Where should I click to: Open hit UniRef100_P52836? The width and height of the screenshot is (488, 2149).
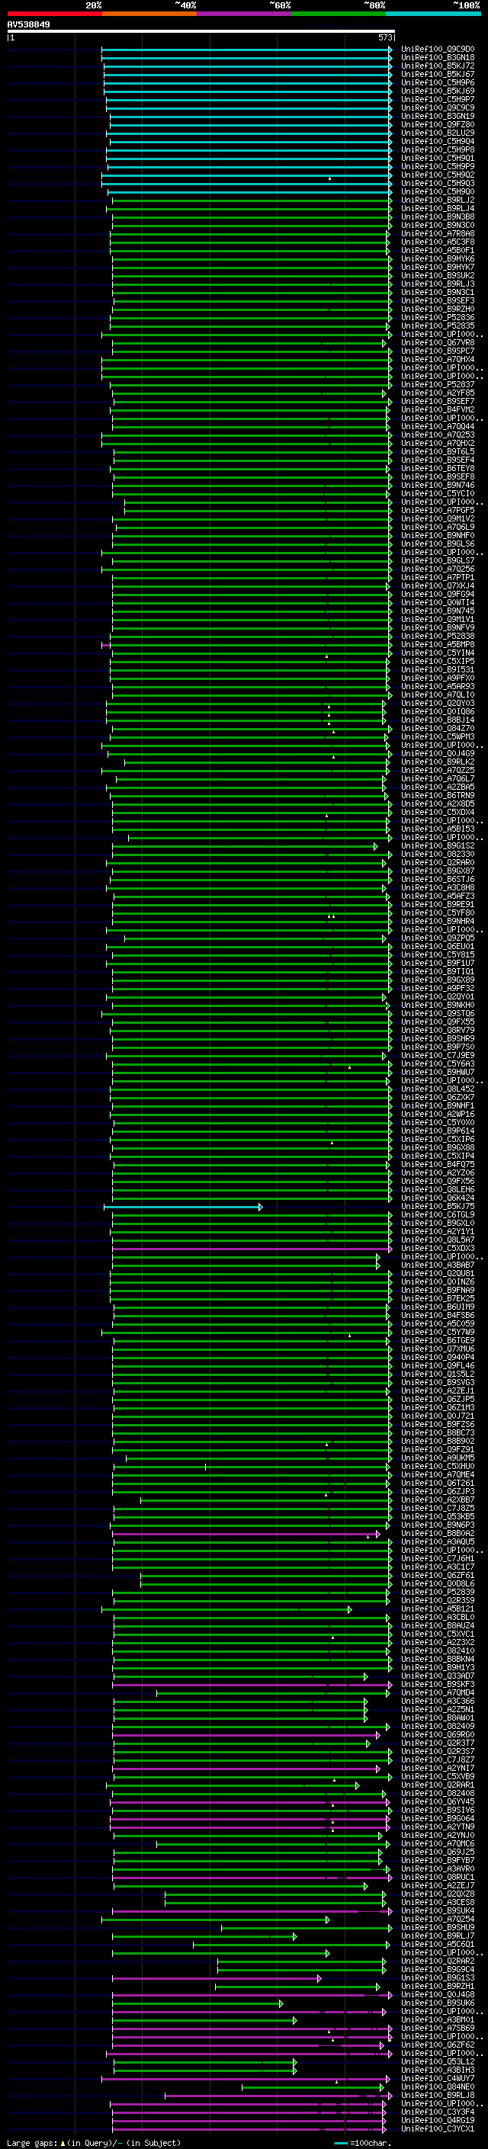(x=438, y=318)
